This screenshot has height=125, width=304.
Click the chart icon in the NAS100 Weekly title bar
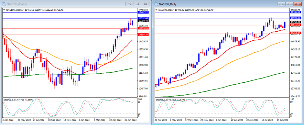pyautogui.click(x=4, y=4)
